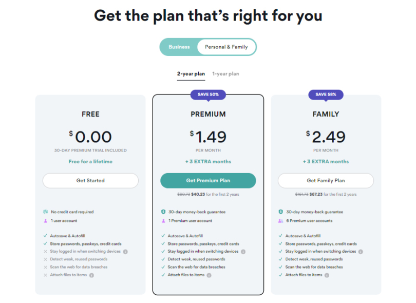The image size is (416, 303).
Task: Click the info icon beside Free plan's switching devices
Action: [125, 252]
